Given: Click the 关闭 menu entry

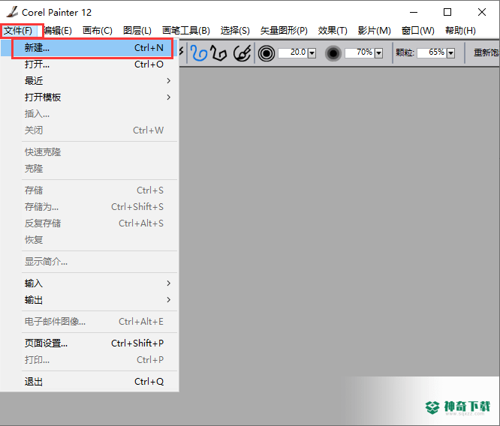Looking at the screenshot, I should 89,130.
